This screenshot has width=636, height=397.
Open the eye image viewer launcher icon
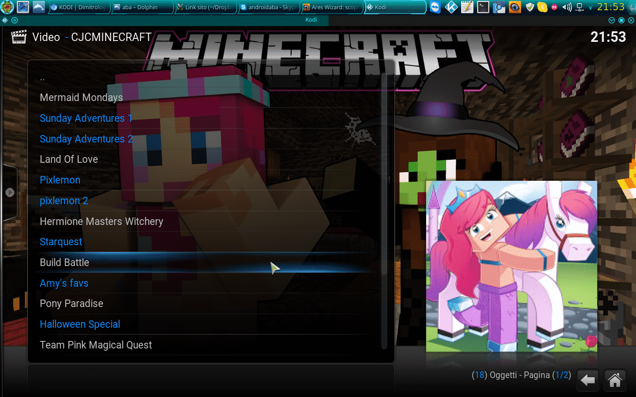pos(515,7)
